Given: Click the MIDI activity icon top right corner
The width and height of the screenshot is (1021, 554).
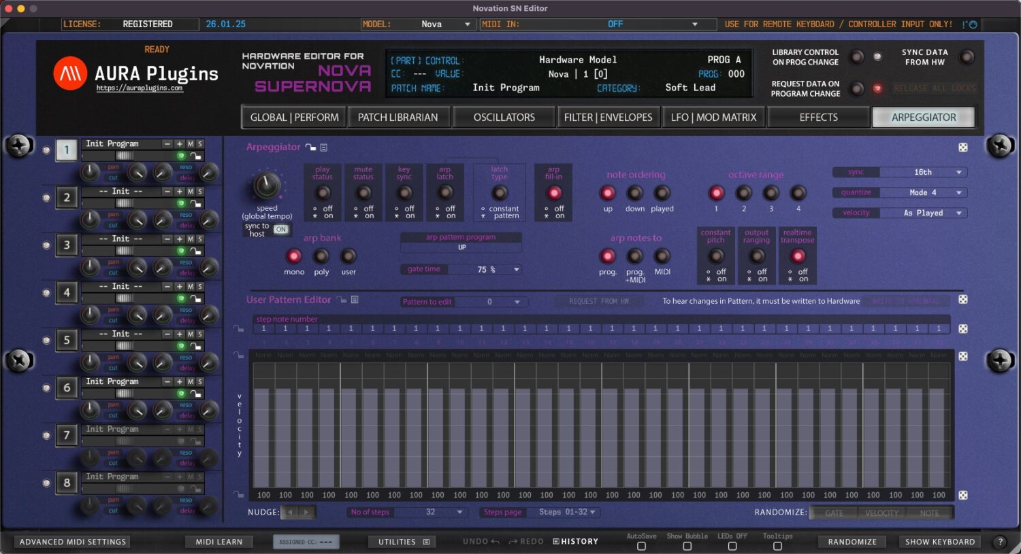Looking at the screenshot, I should coord(975,24).
